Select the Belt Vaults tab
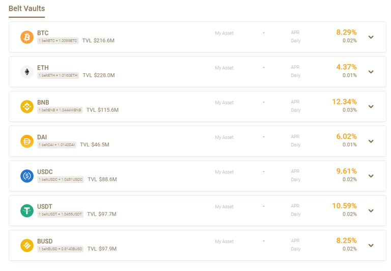391x271 pixels. point(26,9)
